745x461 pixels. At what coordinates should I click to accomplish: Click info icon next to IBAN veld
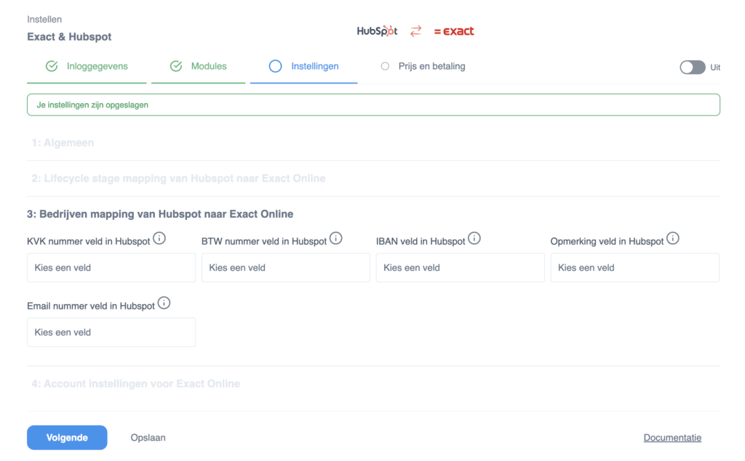point(474,238)
